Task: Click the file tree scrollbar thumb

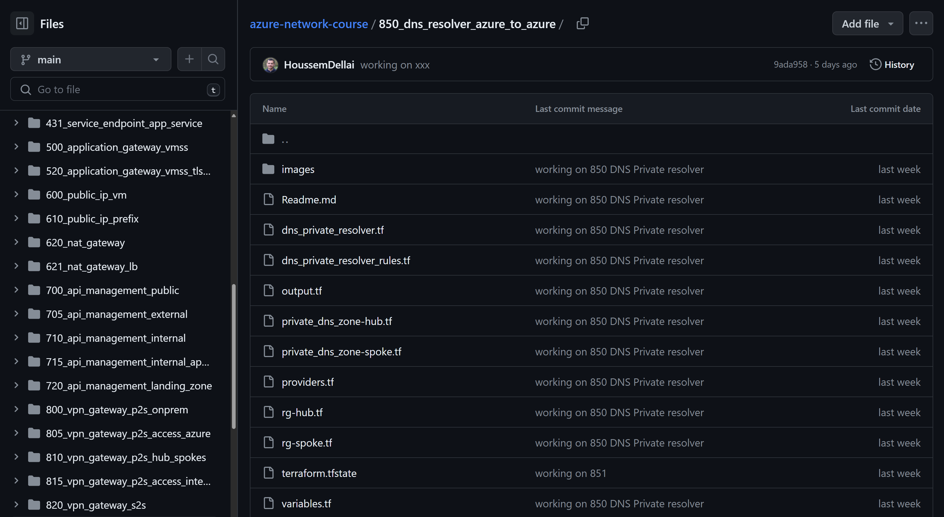Action: click(x=234, y=356)
